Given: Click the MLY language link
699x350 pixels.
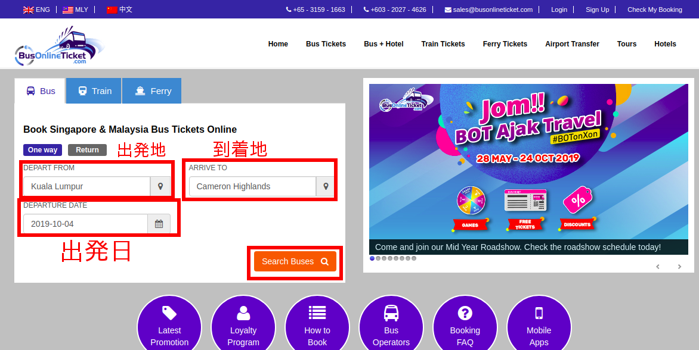Looking at the screenshot, I should click(82, 10).
